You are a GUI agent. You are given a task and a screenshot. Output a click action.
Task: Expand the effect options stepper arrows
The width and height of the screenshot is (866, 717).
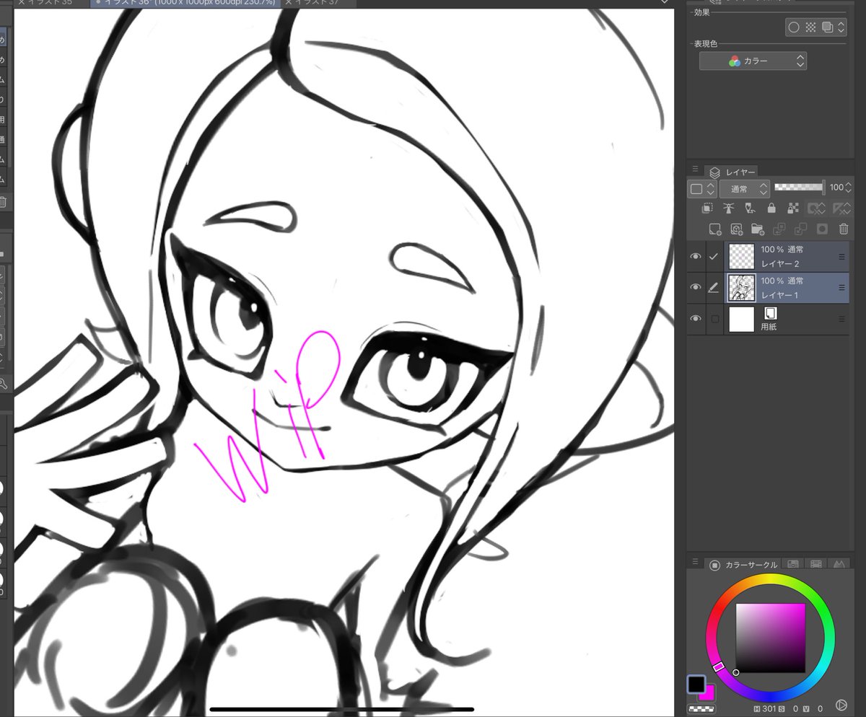pyautogui.click(x=841, y=27)
